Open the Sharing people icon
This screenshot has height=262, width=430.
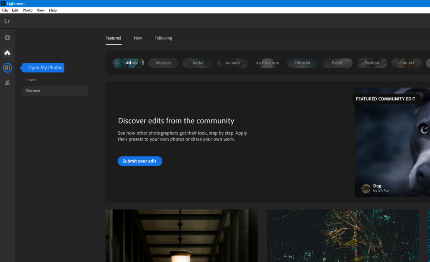pos(7,83)
